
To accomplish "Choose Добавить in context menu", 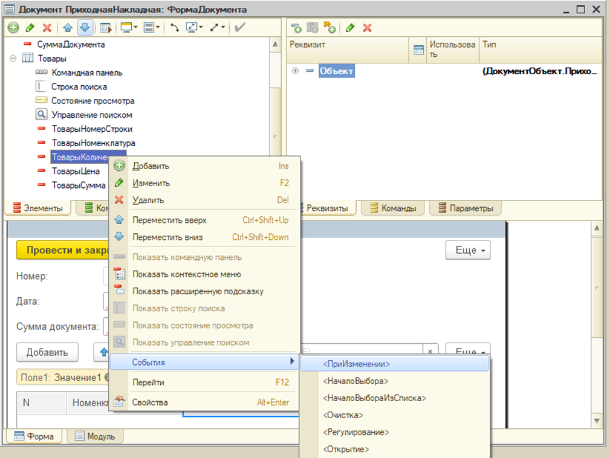I will tap(204, 166).
